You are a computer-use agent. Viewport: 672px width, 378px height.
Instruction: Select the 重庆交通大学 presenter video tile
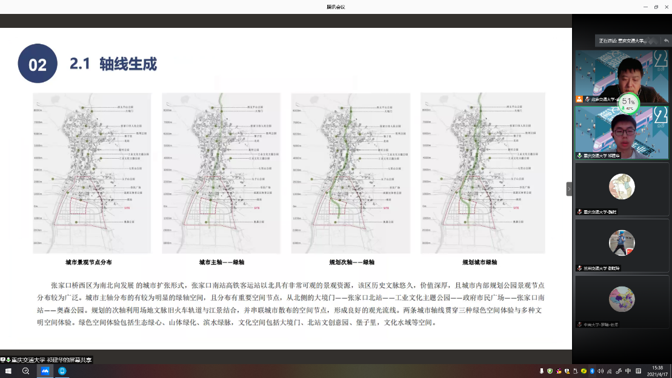coord(622,133)
